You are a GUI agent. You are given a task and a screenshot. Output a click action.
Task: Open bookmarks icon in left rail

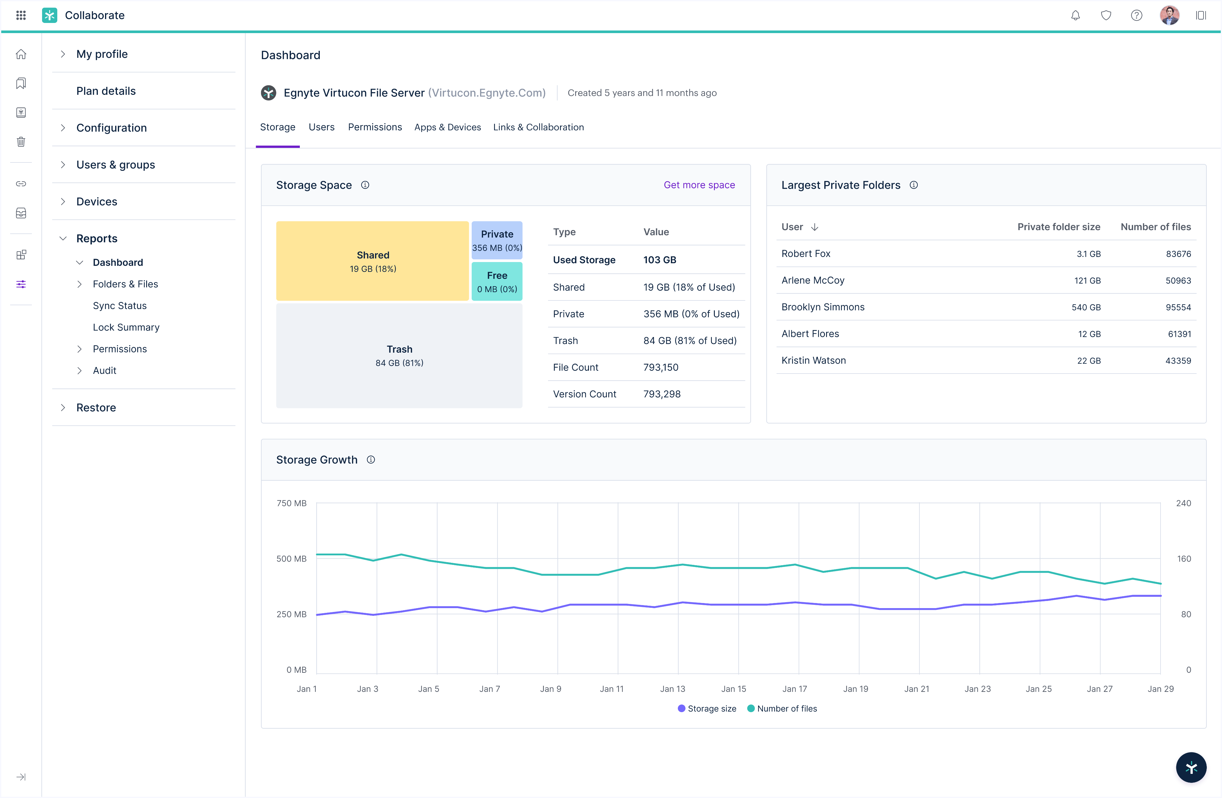click(x=21, y=83)
